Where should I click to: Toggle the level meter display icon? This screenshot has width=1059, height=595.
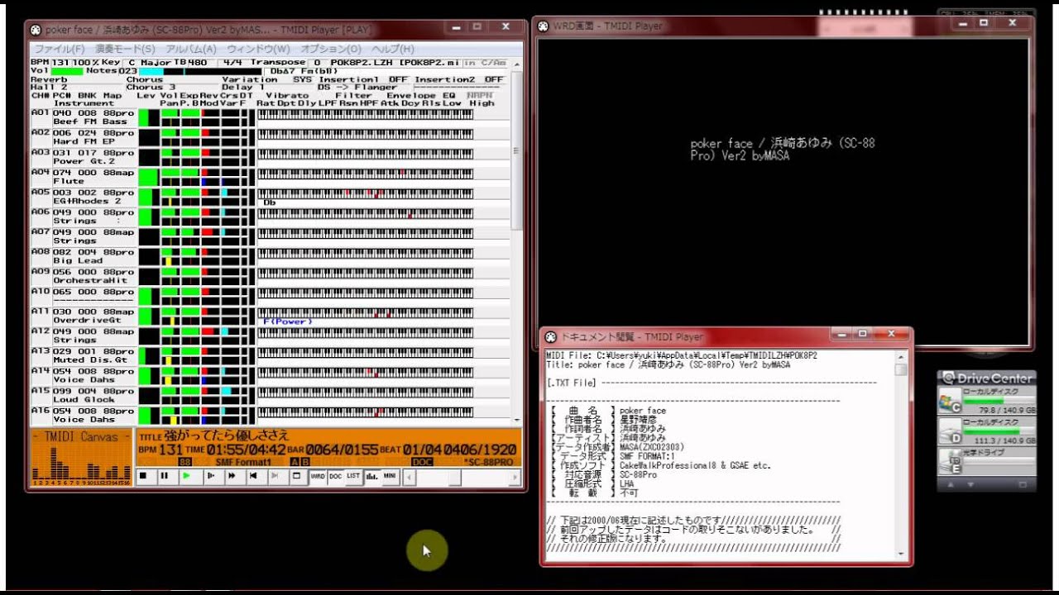[x=371, y=476]
